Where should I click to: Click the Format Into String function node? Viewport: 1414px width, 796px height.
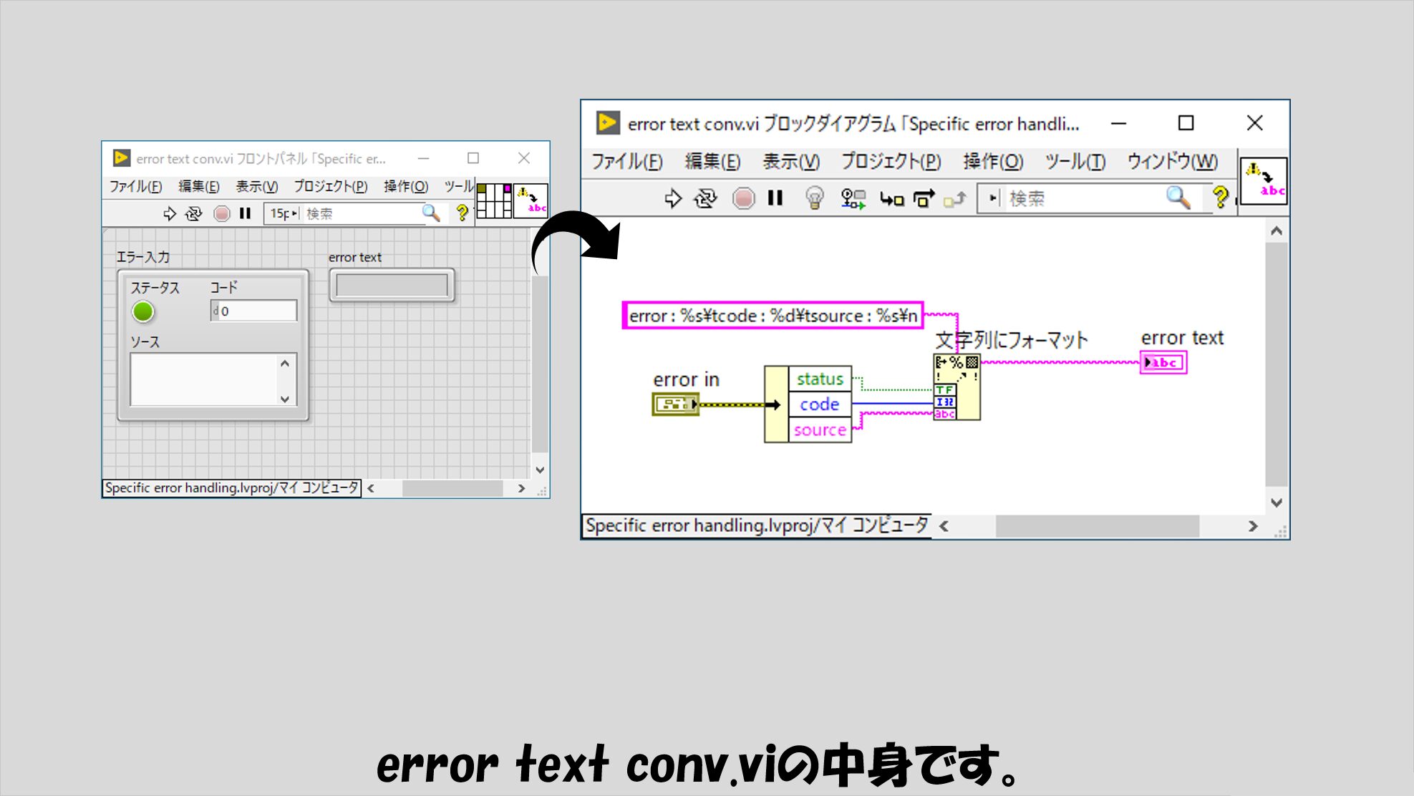(x=957, y=387)
